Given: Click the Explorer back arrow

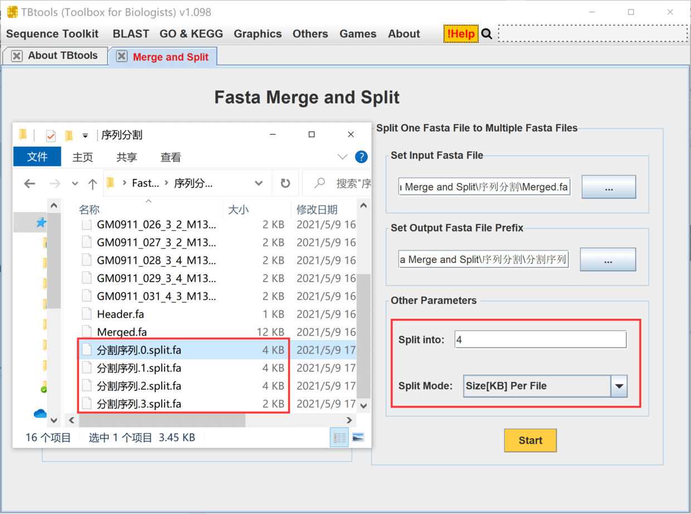Looking at the screenshot, I should tap(30, 183).
